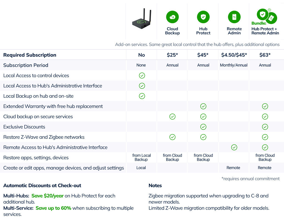Click bundle checkmark for Exclusive Discounts row
This screenshot has height=223, width=284.
(265, 127)
